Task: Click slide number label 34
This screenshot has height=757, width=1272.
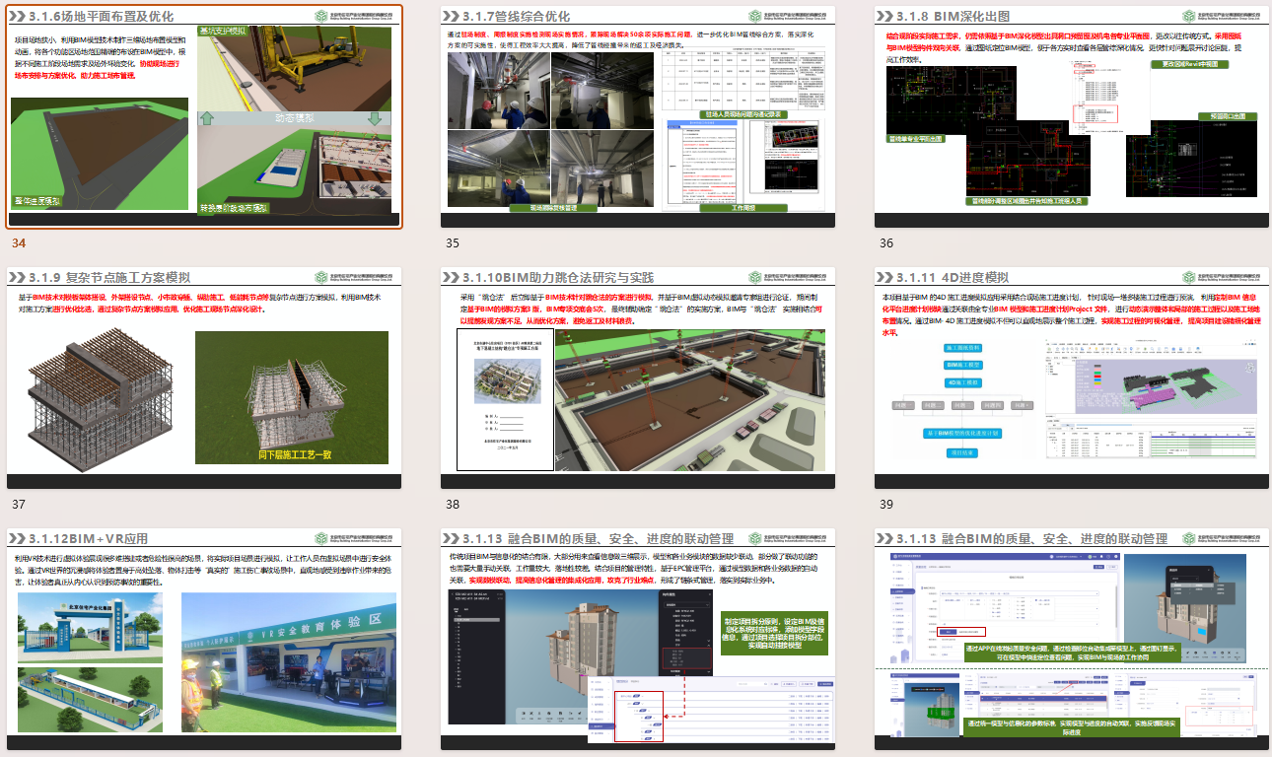Action: (x=19, y=242)
